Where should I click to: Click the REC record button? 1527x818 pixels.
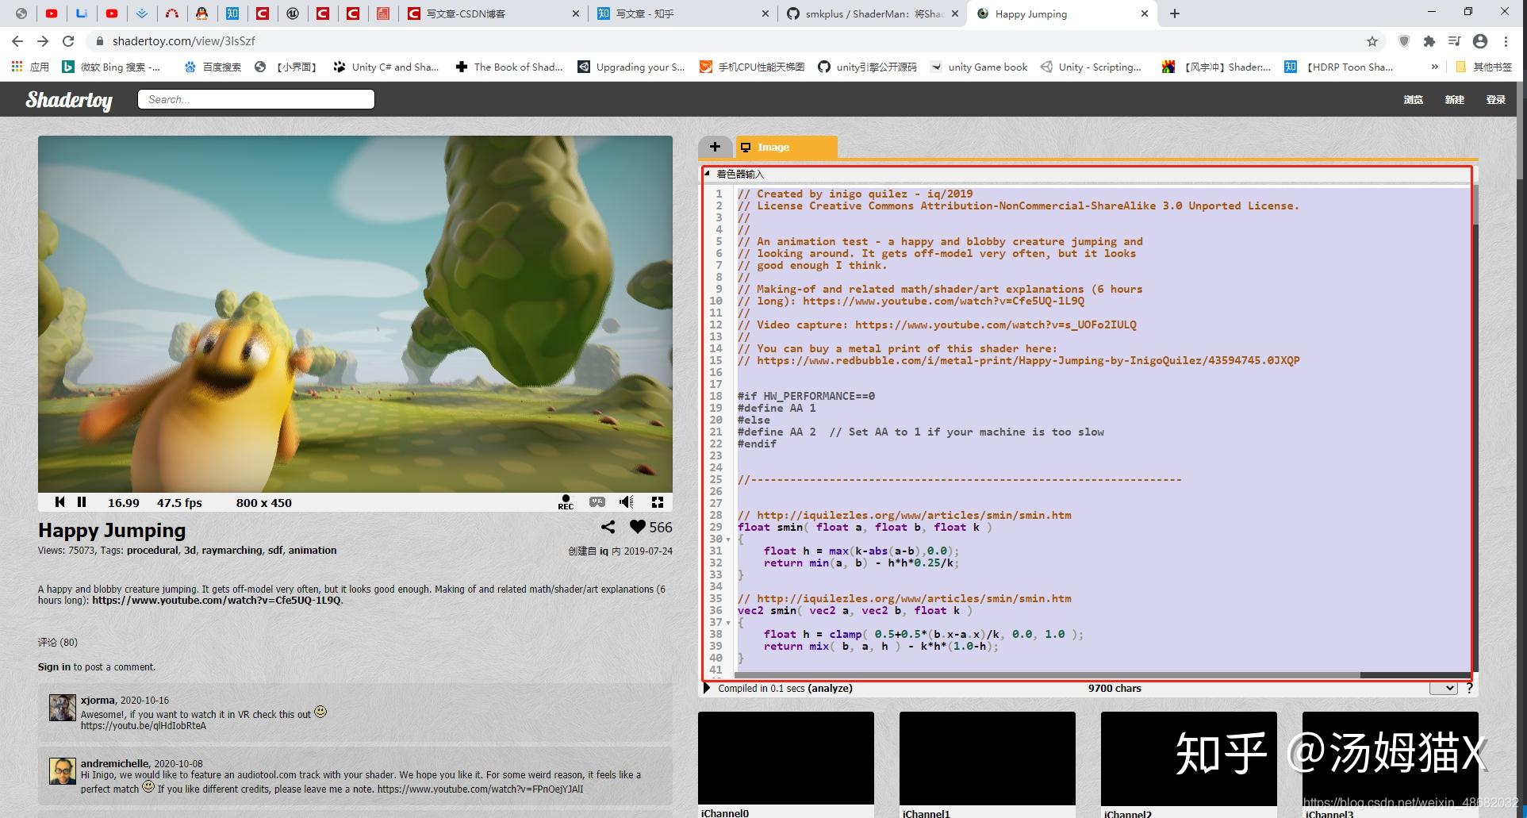point(566,502)
